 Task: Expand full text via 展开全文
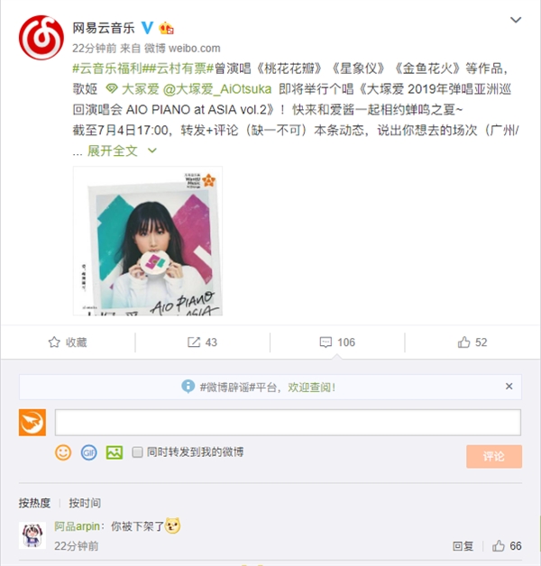point(113,151)
